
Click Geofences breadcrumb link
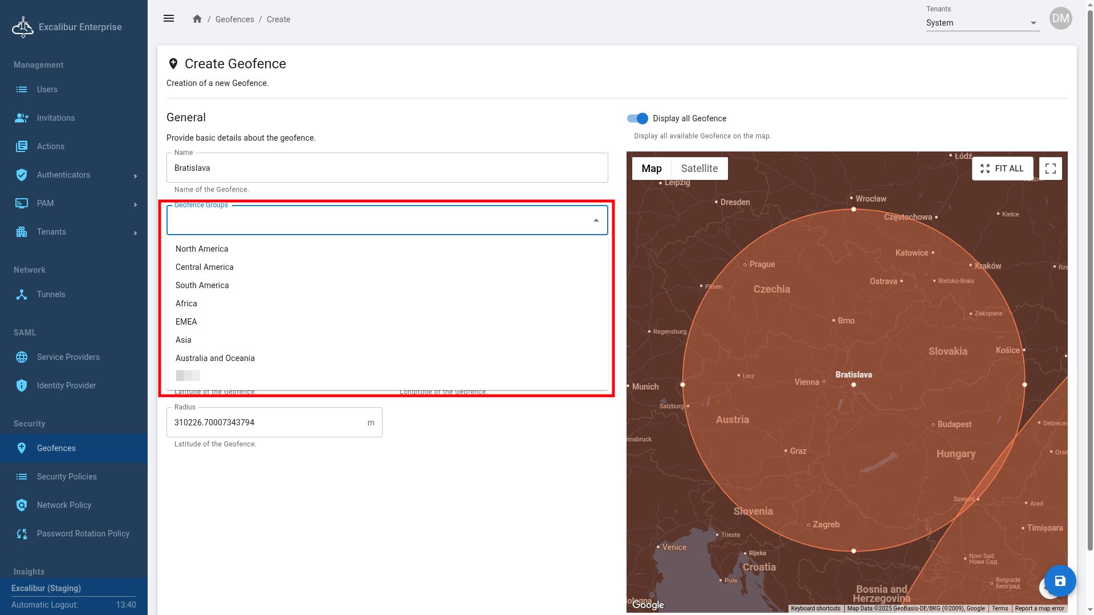(x=234, y=19)
